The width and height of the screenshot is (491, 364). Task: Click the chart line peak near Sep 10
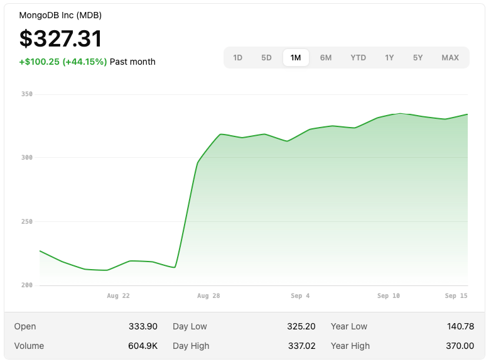coord(400,114)
